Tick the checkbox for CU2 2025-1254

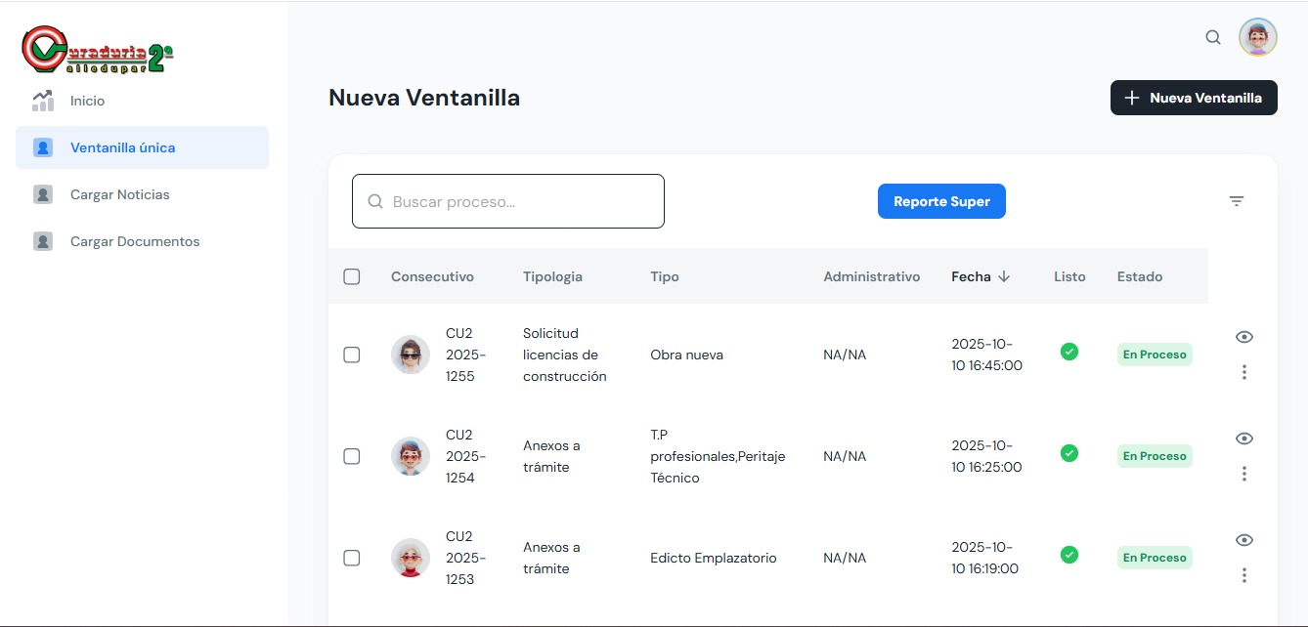(352, 456)
